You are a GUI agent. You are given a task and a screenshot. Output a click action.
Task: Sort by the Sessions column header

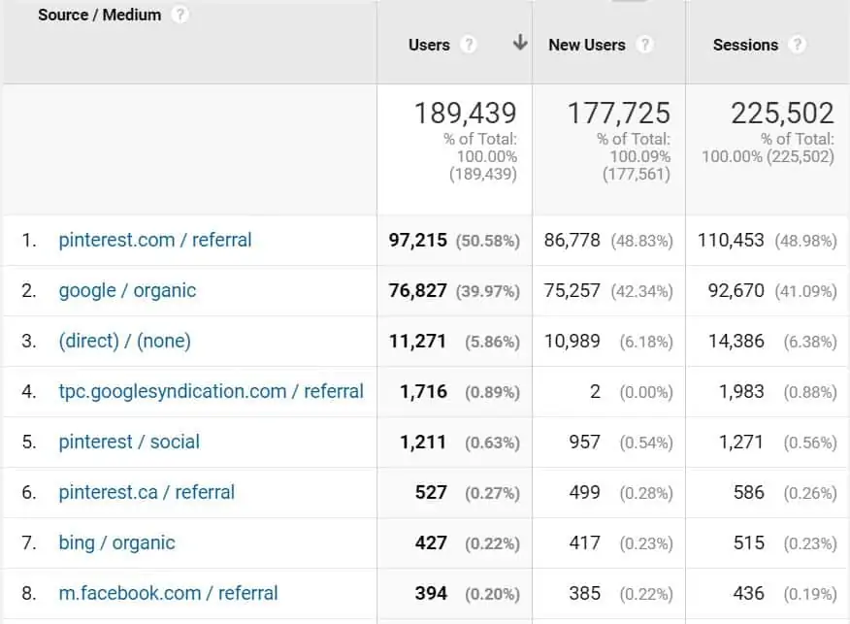pyautogui.click(x=745, y=45)
